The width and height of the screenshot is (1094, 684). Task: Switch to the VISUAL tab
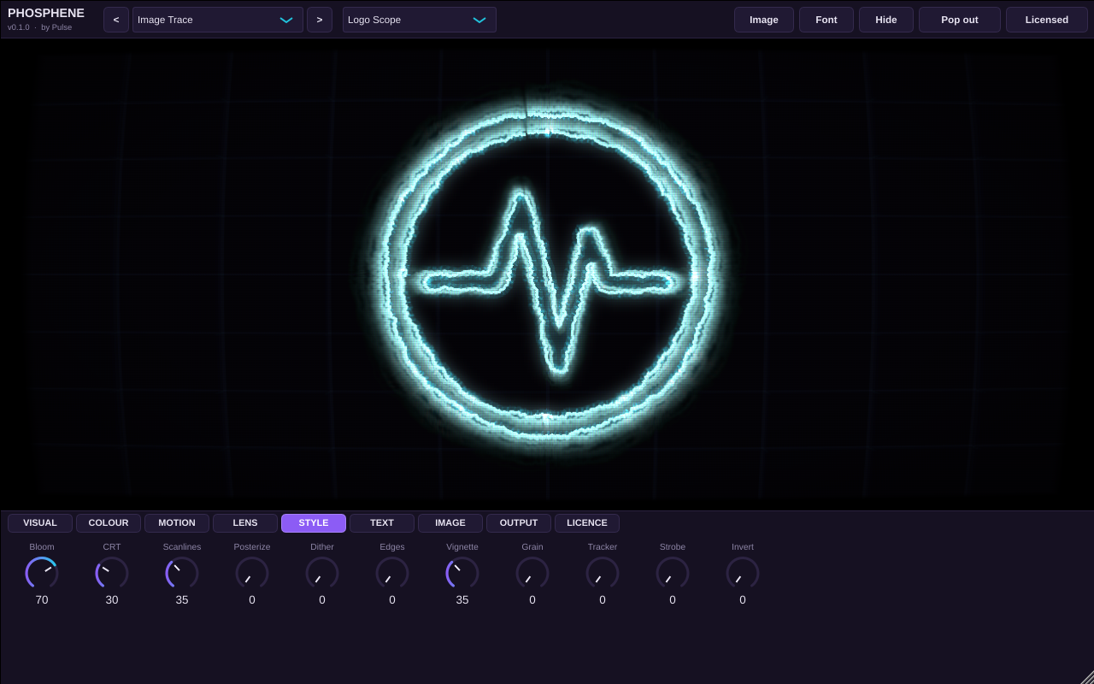coord(40,523)
